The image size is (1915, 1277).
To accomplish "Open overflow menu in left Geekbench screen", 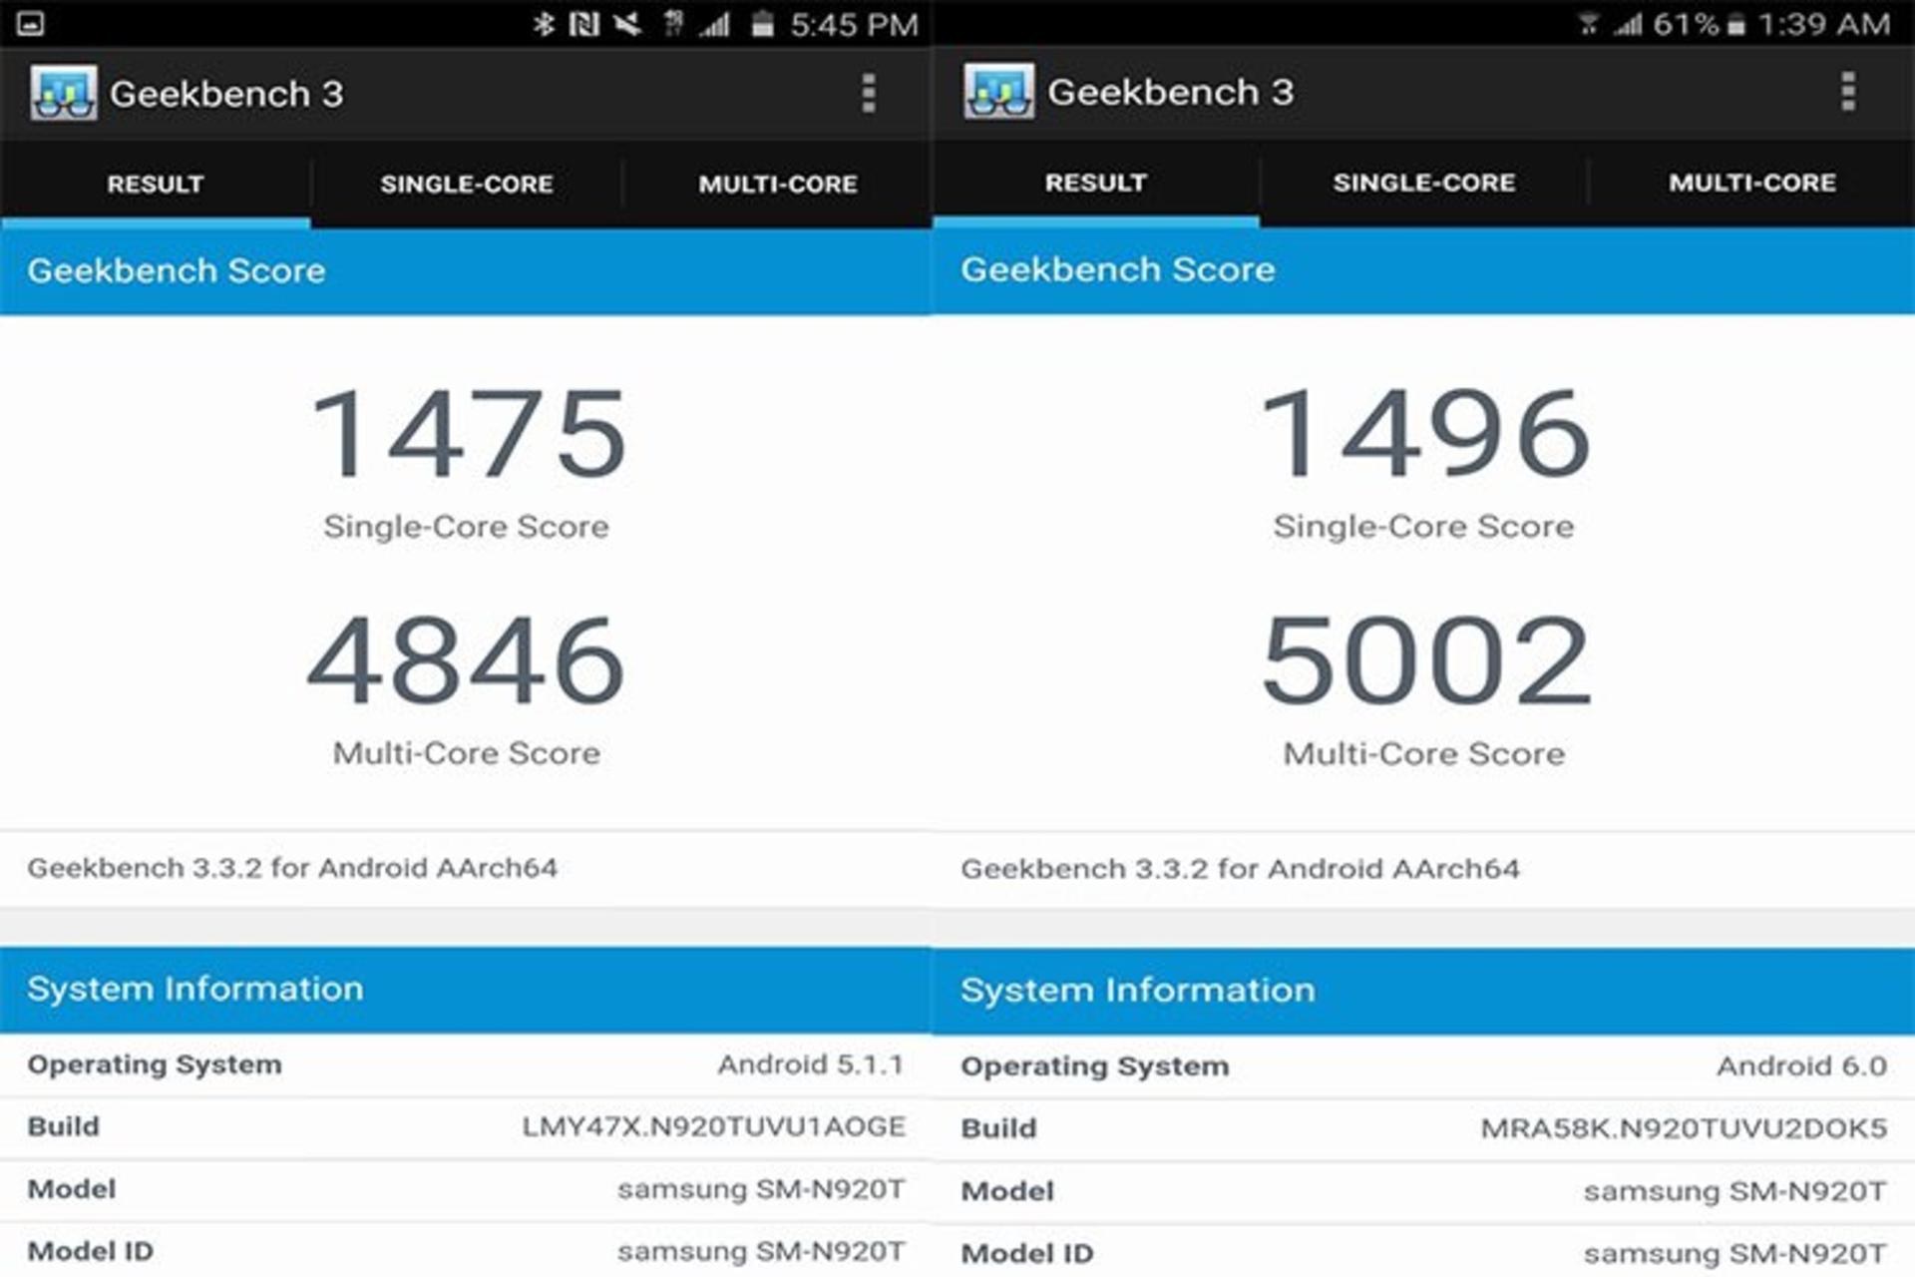I will 869,93.
